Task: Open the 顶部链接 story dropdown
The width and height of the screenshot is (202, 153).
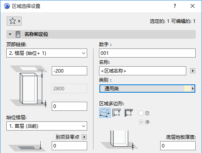Action: pos(47,53)
